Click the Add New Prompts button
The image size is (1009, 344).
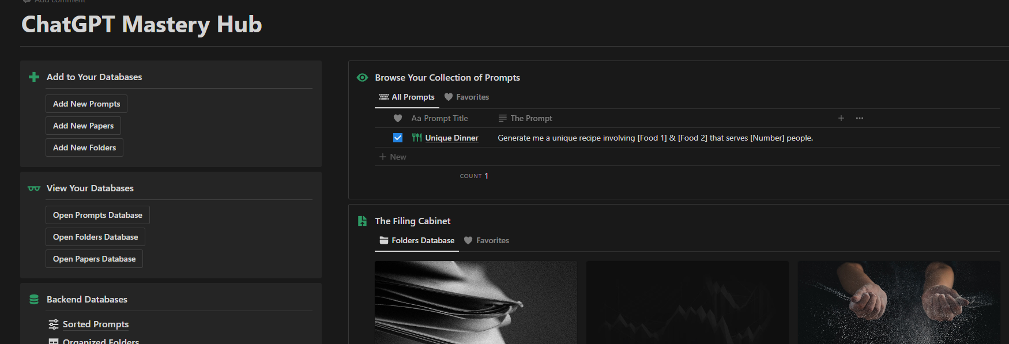[x=86, y=104]
